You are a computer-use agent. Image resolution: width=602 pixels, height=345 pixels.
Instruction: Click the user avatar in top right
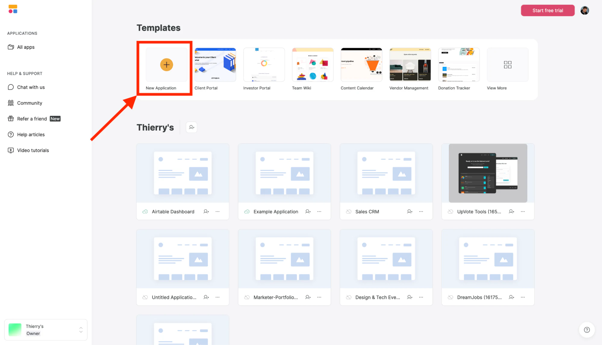point(585,11)
